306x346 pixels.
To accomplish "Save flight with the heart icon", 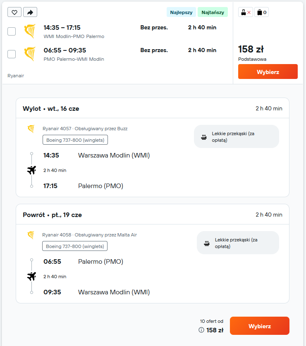I will (x=14, y=12).
